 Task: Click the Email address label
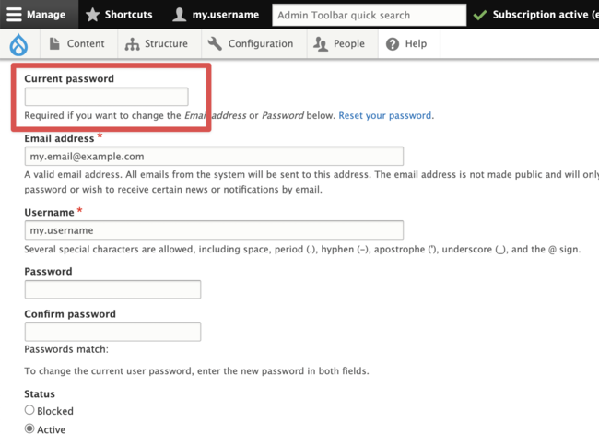click(59, 138)
